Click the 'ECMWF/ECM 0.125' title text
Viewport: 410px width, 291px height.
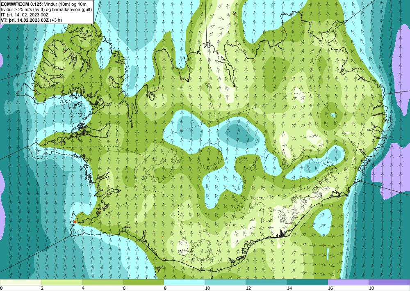[x=21, y=4]
